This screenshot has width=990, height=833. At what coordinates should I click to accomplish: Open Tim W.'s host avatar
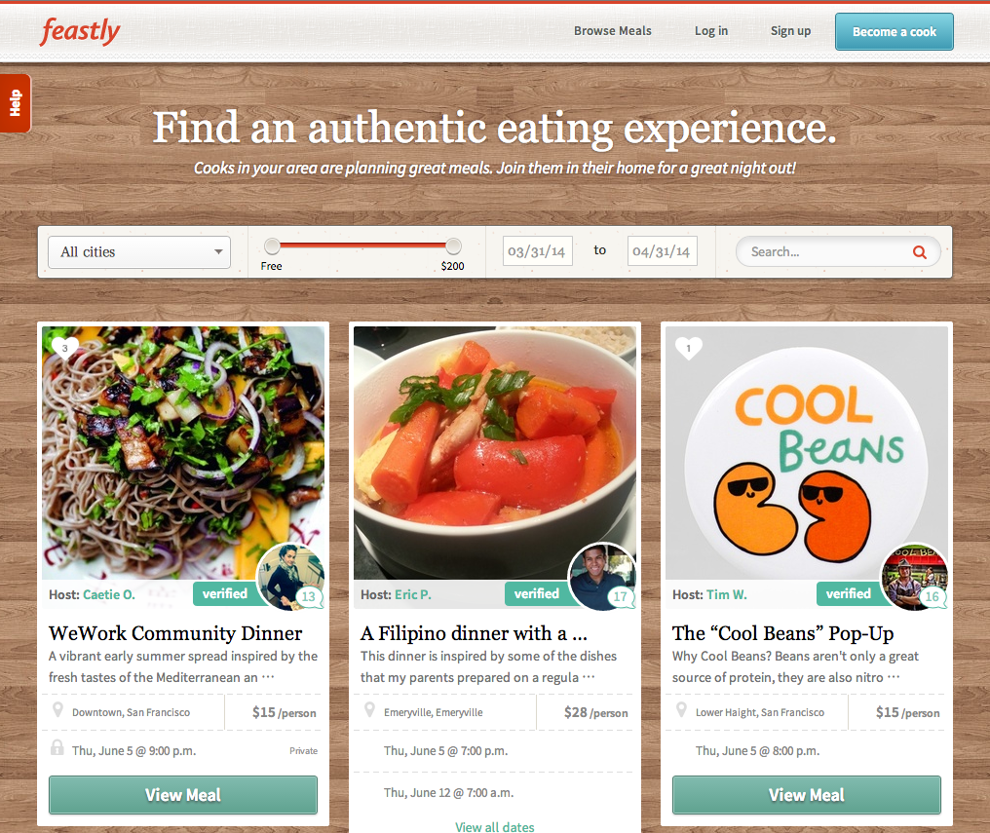[914, 576]
